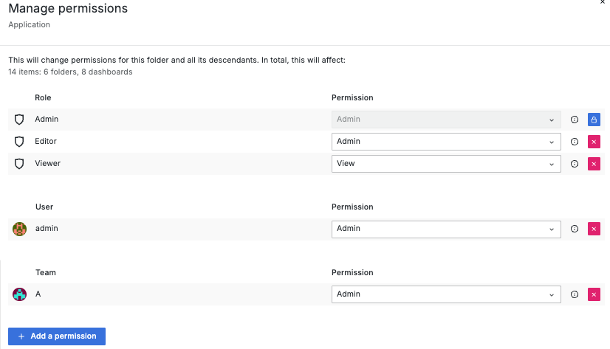Screen dimensions: 610x349
Task: Click the info icon for Editor role
Action: click(x=575, y=142)
